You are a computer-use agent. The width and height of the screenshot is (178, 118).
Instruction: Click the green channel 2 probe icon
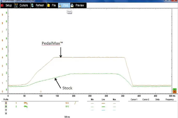pyautogui.click(x=26, y=106)
